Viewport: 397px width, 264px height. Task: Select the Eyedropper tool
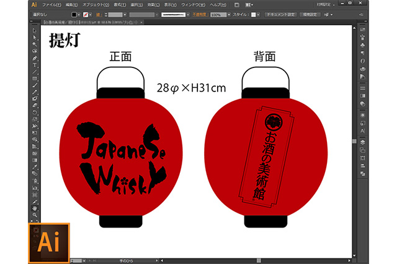(35, 167)
